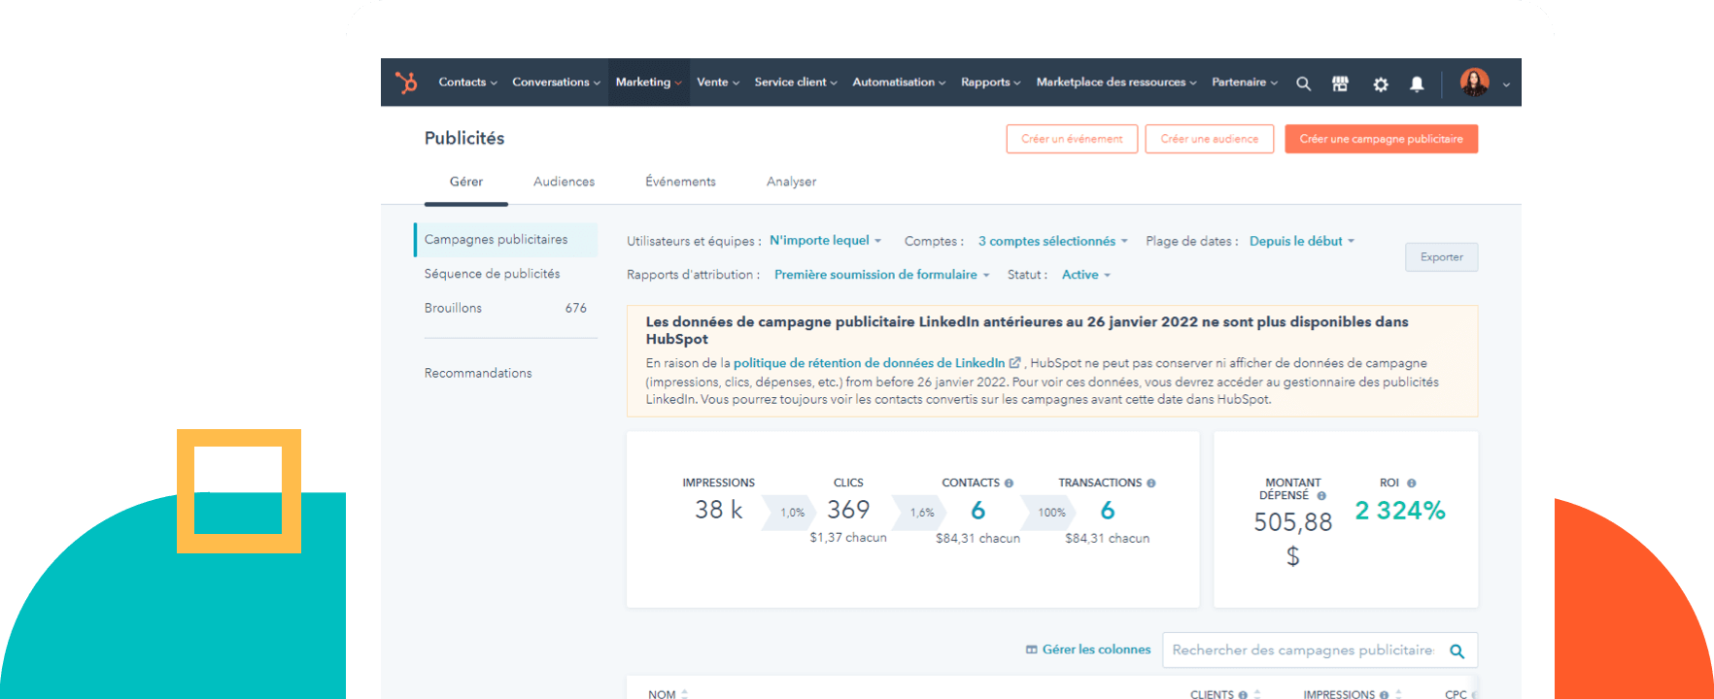Click the search icon in campaign search box
1714x699 pixels.
pos(1457,650)
